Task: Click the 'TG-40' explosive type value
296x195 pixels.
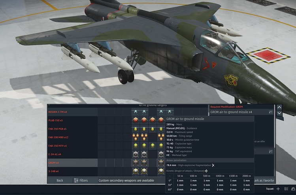Action: [x=170, y=144]
